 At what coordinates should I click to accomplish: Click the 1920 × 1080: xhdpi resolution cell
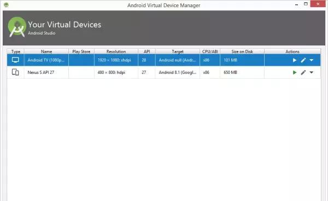(116, 60)
